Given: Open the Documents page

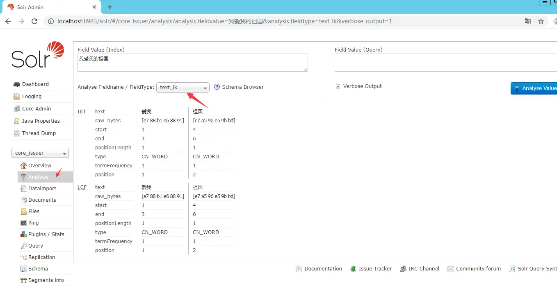Looking at the screenshot, I should coord(42,200).
